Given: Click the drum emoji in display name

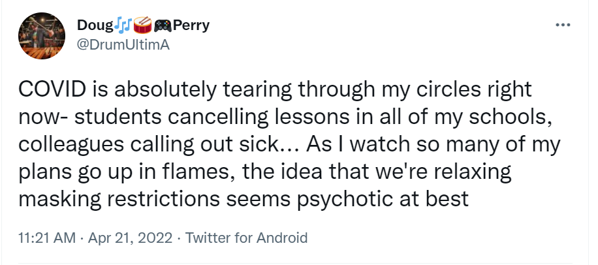Looking at the screenshot, I should 142,26.
